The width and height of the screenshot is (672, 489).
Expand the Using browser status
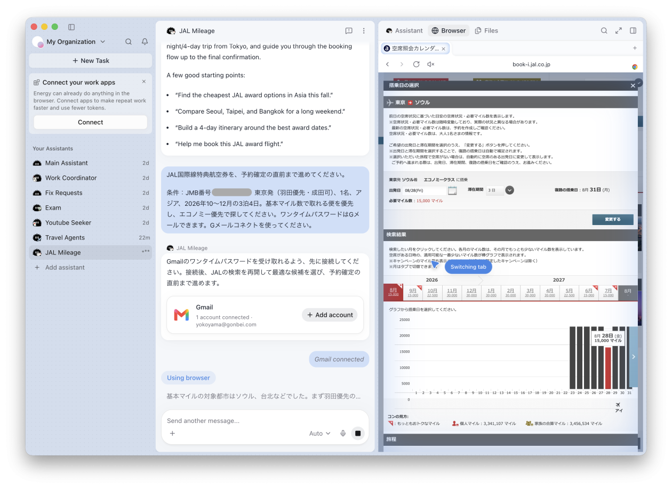[188, 378]
